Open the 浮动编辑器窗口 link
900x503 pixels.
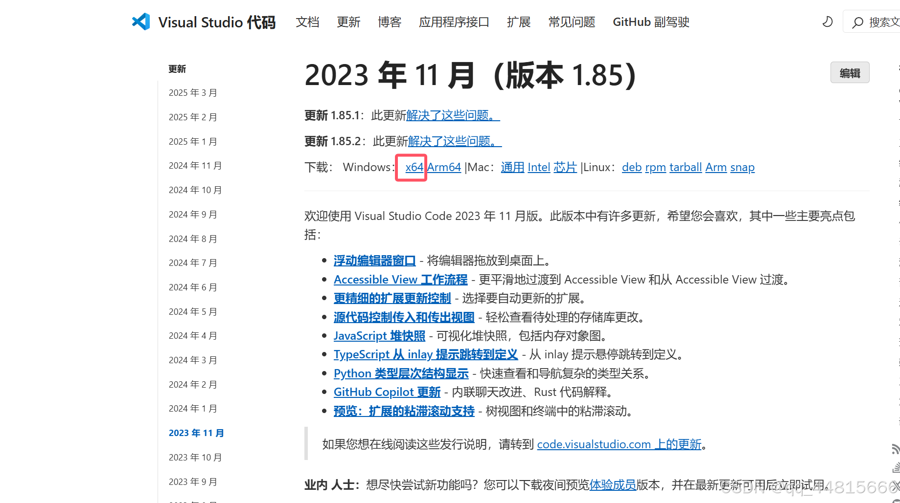[374, 261]
